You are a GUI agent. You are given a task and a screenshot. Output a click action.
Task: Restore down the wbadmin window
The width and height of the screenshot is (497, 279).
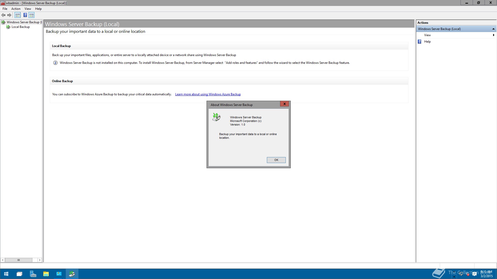pyautogui.click(x=478, y=3)
